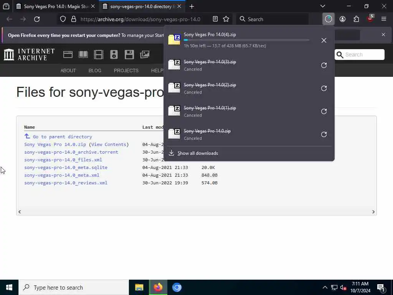
Task: Retry download of Sony Vegas Pro 14.0(1).zip
Action: (x=324, y=111)
